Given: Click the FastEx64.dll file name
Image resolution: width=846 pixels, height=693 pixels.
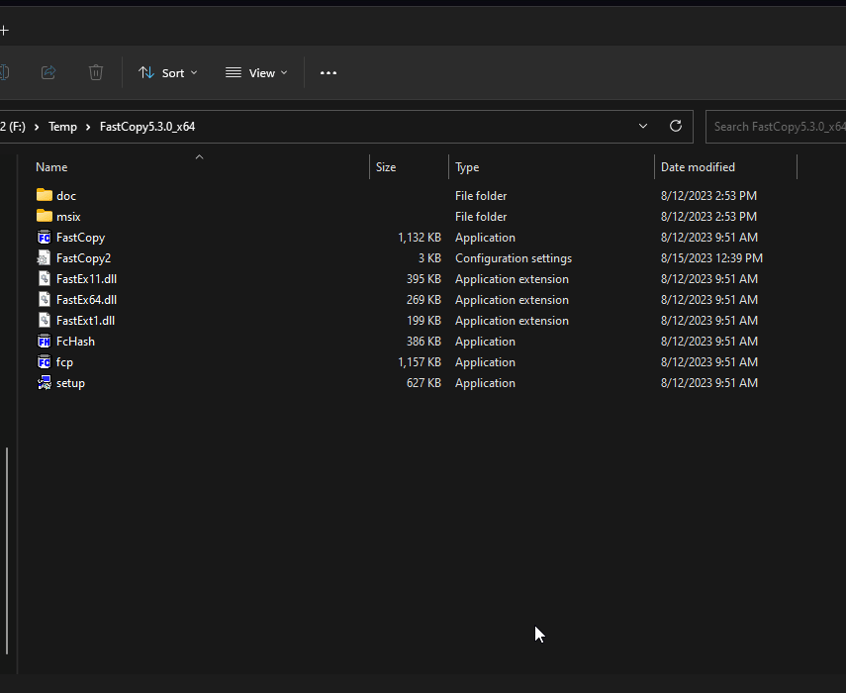Looking at the screenshot, I should point(86,300).
